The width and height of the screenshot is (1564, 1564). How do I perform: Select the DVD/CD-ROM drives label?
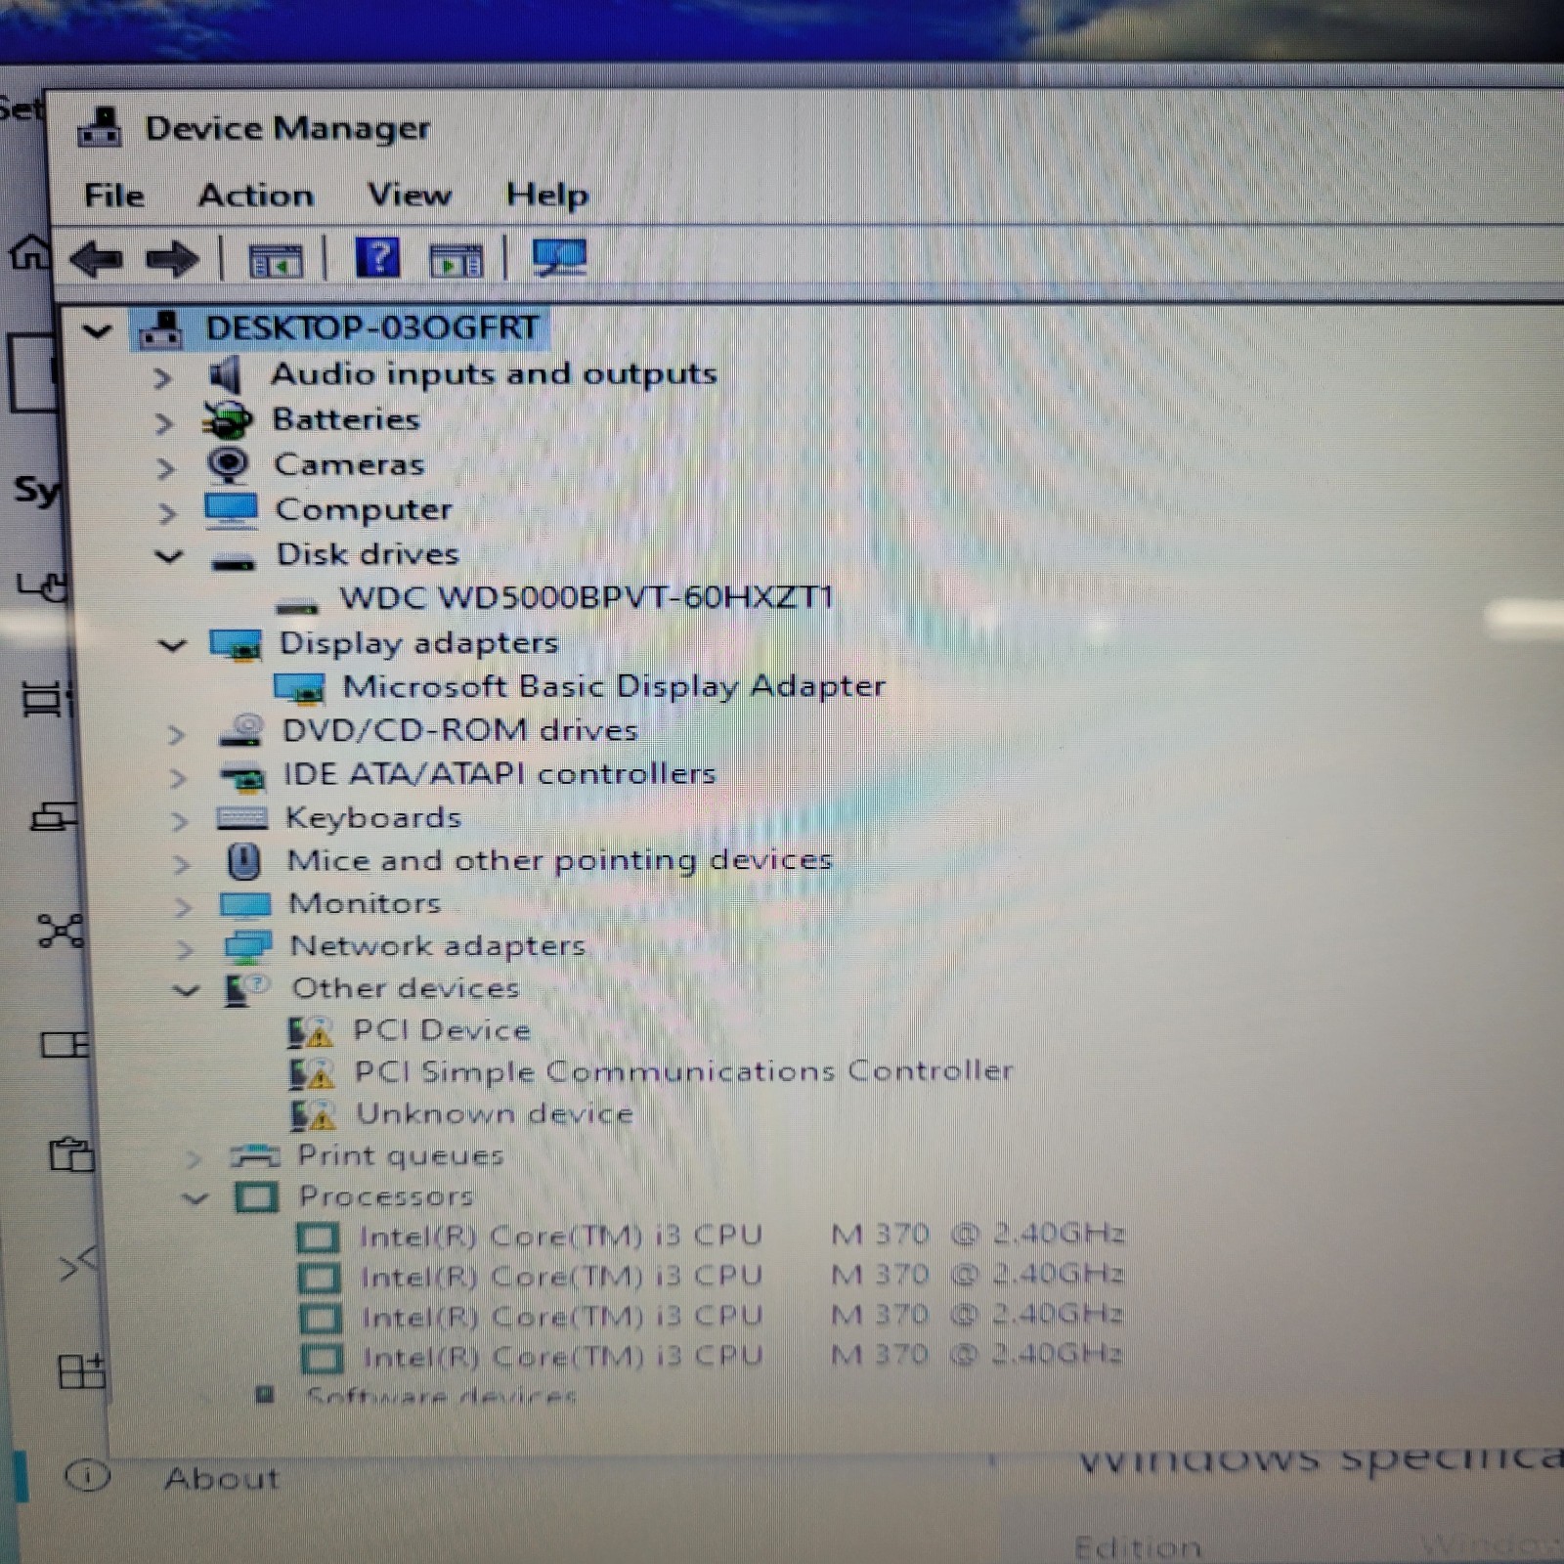(x=459, y=730)
